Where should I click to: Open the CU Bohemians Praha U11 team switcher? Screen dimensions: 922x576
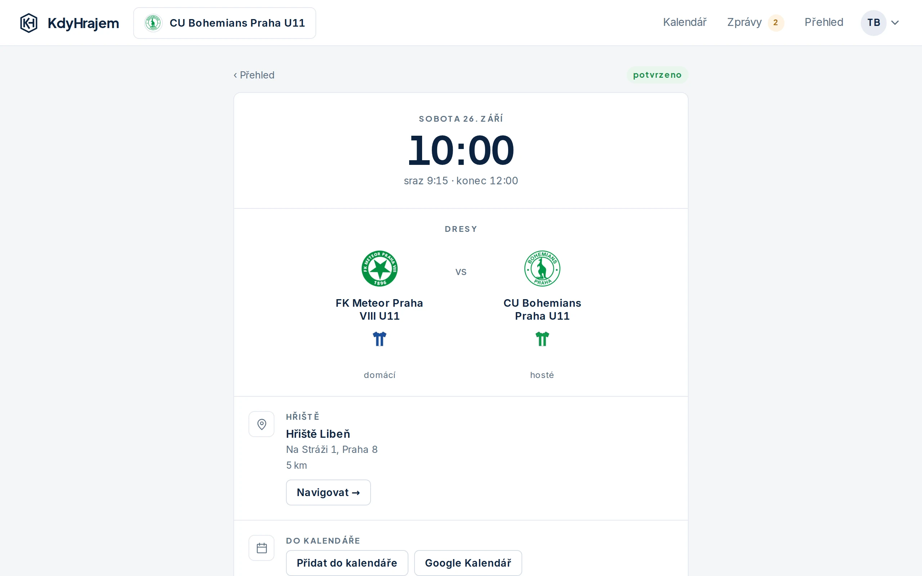tap(225, 23)
